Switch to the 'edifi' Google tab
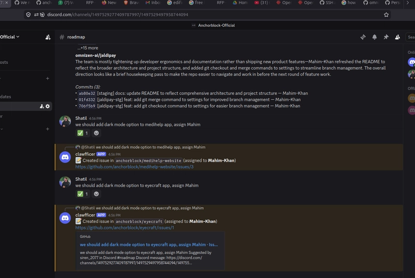 tap(175, 3)
